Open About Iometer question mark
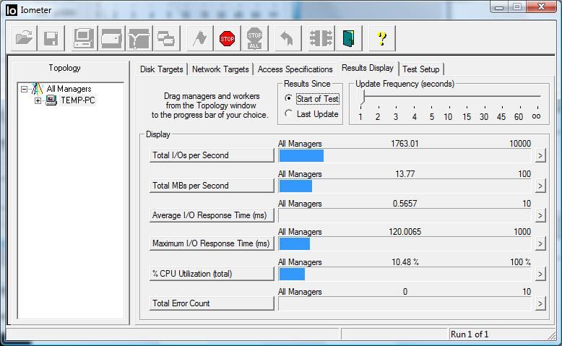This screenshot has height=346, width=562. click(x=382, y=38)
